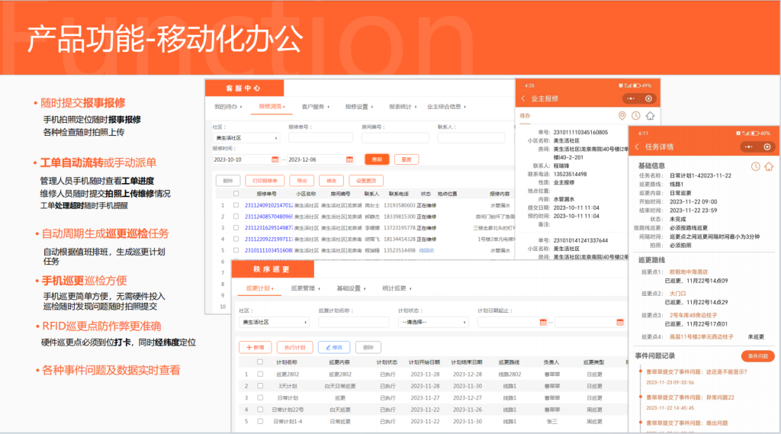
Task: Expand 我的待办 menu
Action: 228,107
